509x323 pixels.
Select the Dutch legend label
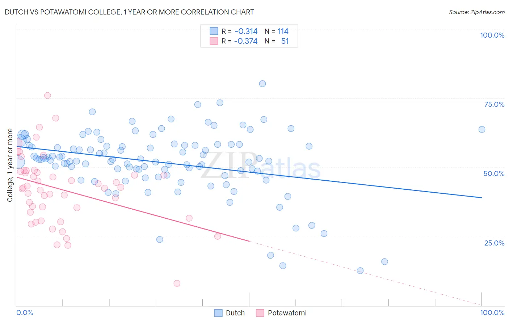235,313
